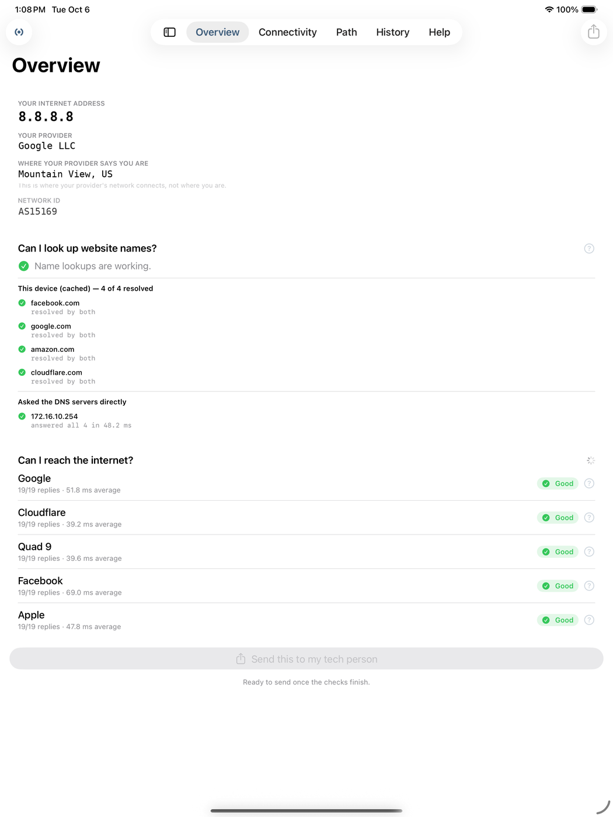Select the internet address 8.8.8.8
613x817 pixels.
pyautogui.click(x=46, y=117)
